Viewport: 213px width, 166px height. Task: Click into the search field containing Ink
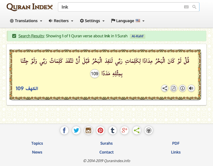coord(119,7)
